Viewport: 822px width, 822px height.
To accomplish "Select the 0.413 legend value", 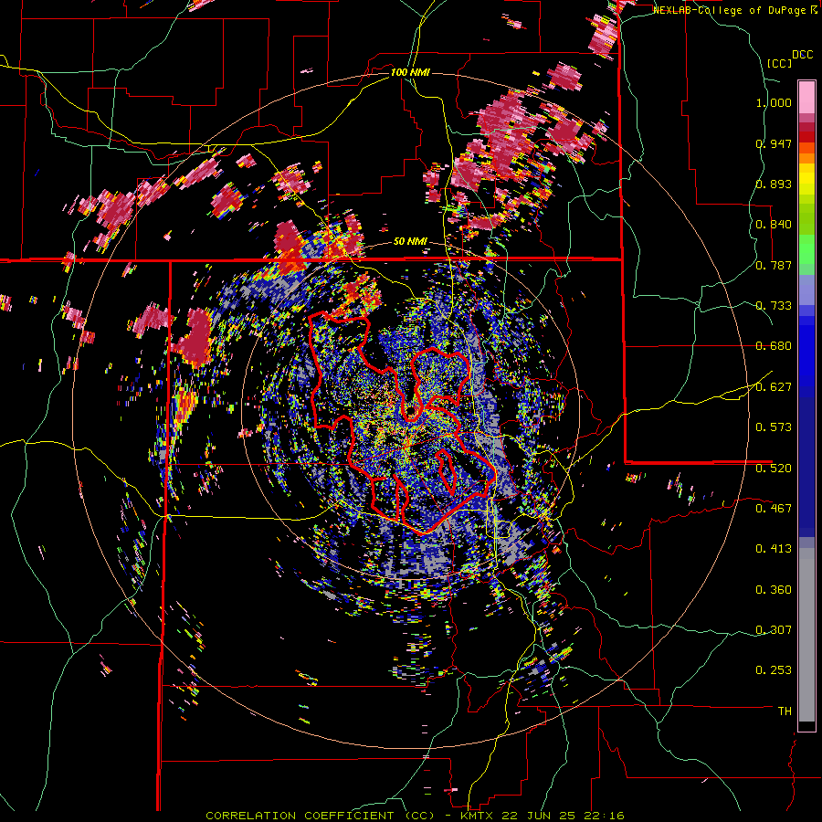I will coord(774,549).
